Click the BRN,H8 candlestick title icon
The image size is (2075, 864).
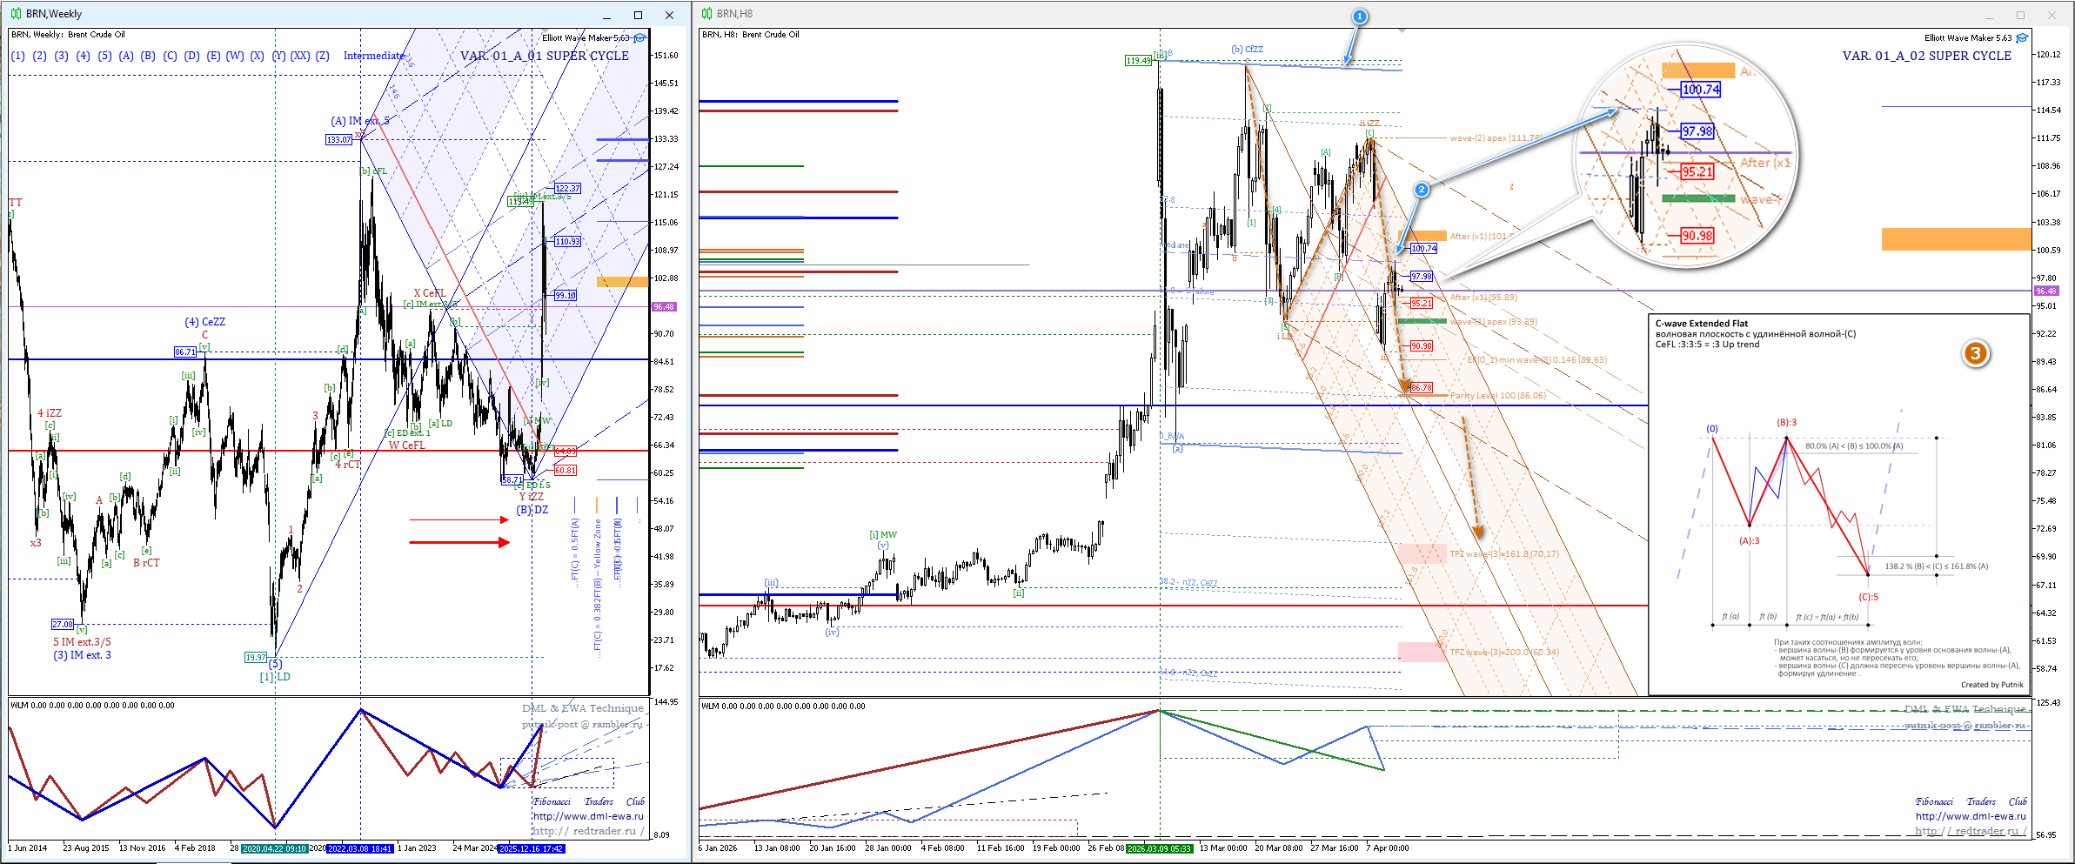(x=706, y=14)
